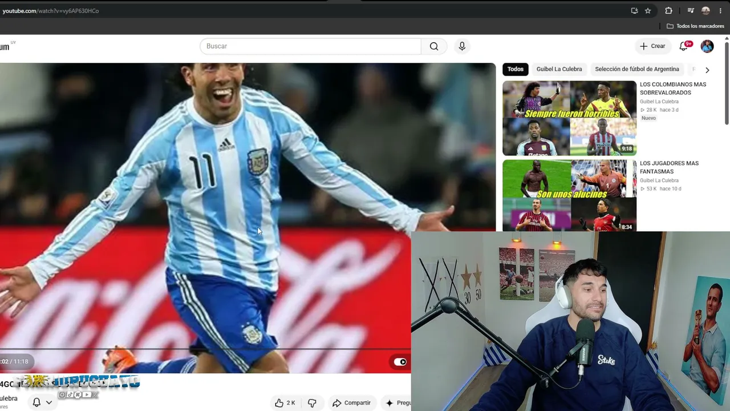Viewport: 730px width, 411px height.
Task: Select the Todos filter chip
Action: point(516,69)
